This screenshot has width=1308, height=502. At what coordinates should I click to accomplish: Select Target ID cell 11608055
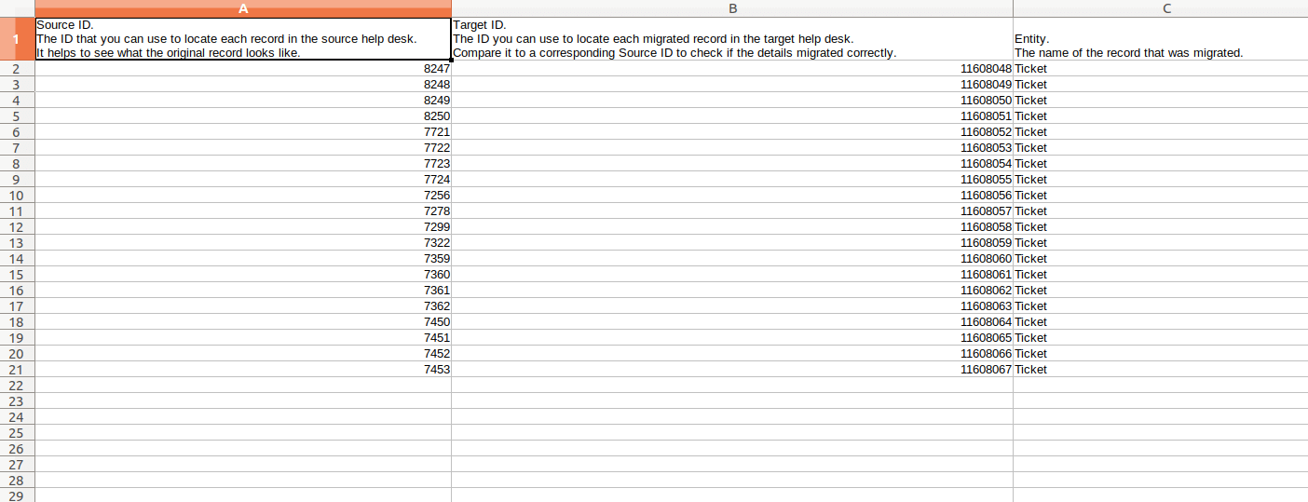pos(732,180)
